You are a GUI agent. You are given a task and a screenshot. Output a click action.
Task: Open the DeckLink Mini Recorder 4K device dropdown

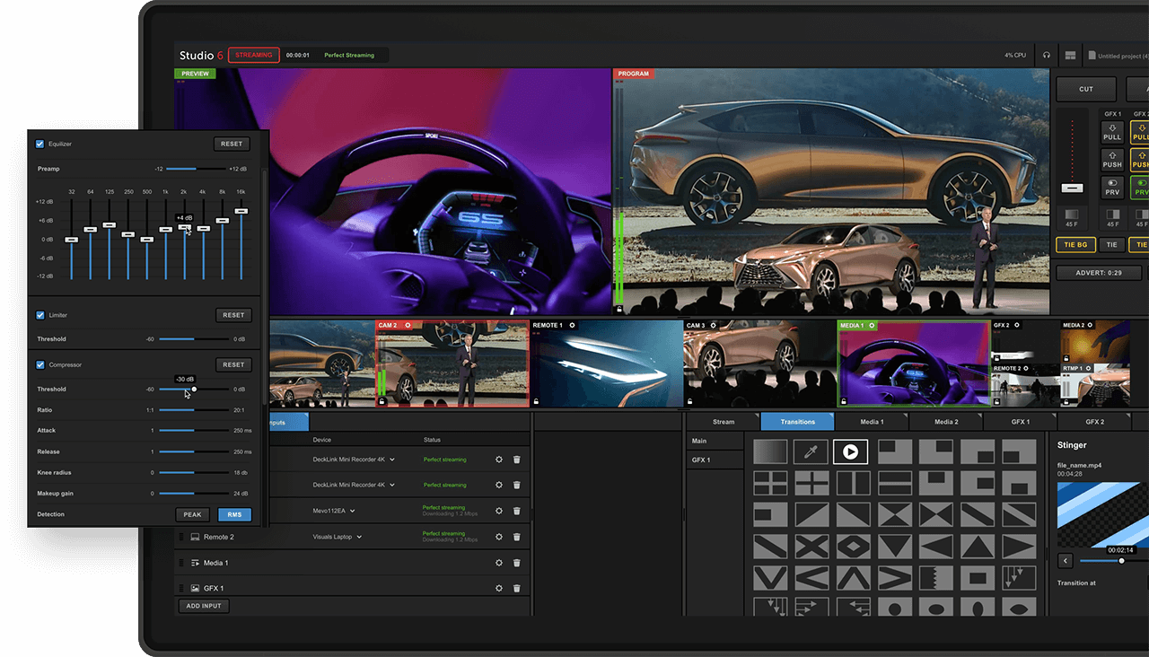click(x=391, y=459)
